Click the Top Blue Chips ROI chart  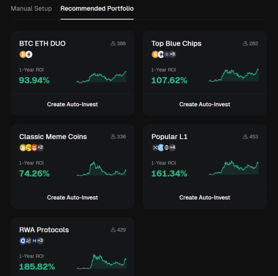click(x=233, y=76)
